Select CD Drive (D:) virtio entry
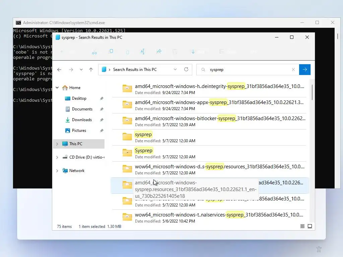Screen dimensions: 343x257 pyautogui.click(x=83, y=157)
